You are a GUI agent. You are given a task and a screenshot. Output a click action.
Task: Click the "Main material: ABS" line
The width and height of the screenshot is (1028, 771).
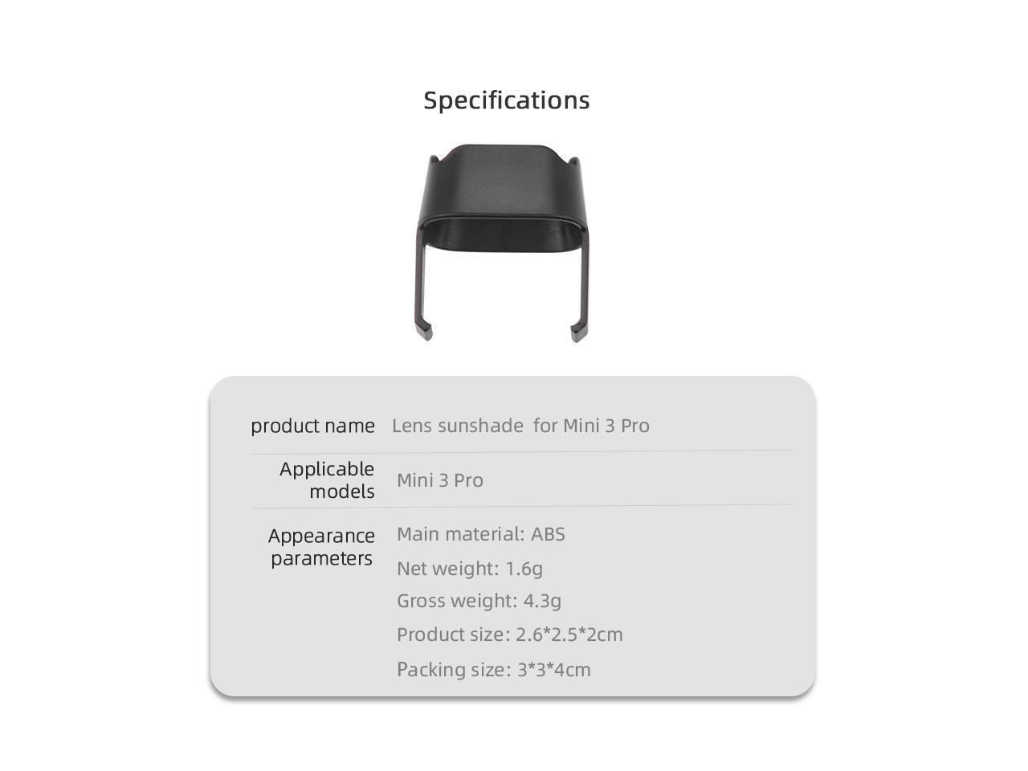click(x=480, y=534)
